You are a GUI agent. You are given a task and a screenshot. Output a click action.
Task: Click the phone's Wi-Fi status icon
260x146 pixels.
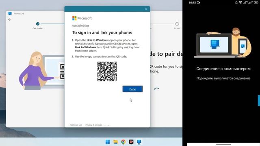tap(240, 2)
